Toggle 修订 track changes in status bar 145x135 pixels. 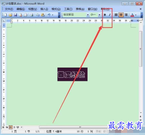click(x=106, y=131)
